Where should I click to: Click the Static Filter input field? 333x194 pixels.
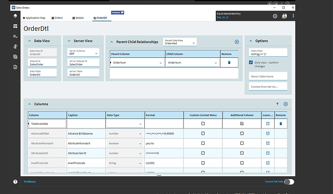pyautogui.click(x=268, y=52)
